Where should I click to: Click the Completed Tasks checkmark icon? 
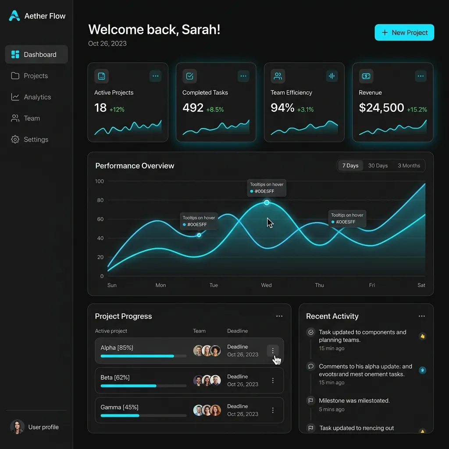[x=189, y=76]
